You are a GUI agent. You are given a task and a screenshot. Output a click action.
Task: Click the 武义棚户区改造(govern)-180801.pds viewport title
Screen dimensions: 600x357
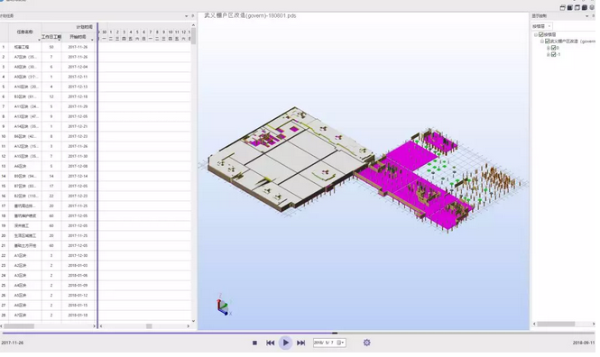coord(250,15)
